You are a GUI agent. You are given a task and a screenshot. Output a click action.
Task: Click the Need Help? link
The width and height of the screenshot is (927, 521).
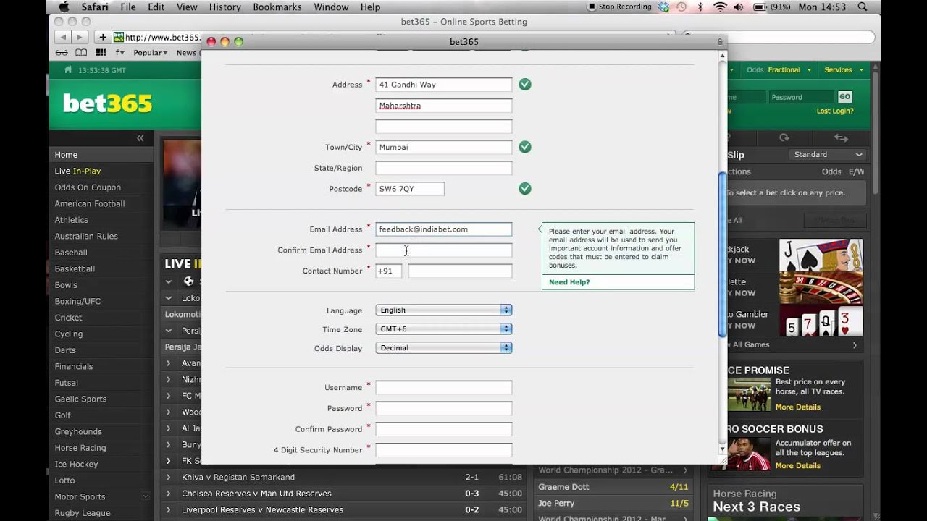(x=569, y=282)
